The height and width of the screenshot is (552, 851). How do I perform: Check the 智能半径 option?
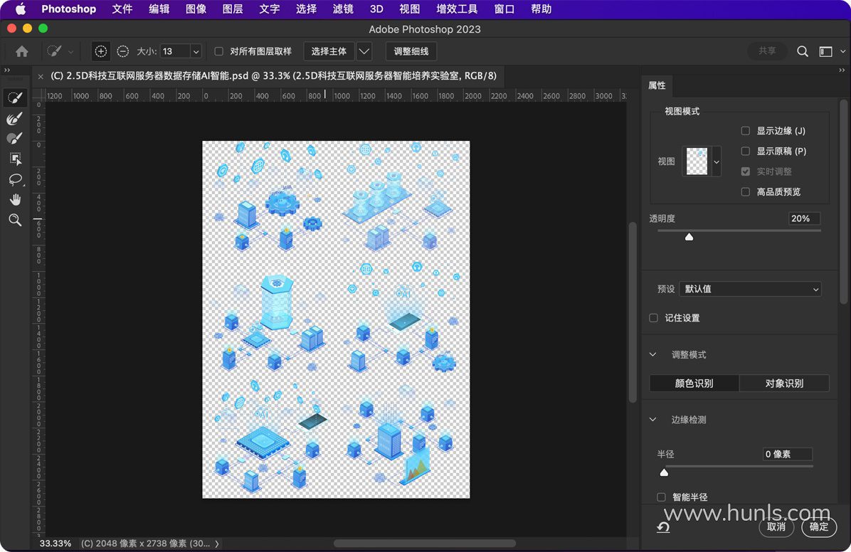[662, 497]
